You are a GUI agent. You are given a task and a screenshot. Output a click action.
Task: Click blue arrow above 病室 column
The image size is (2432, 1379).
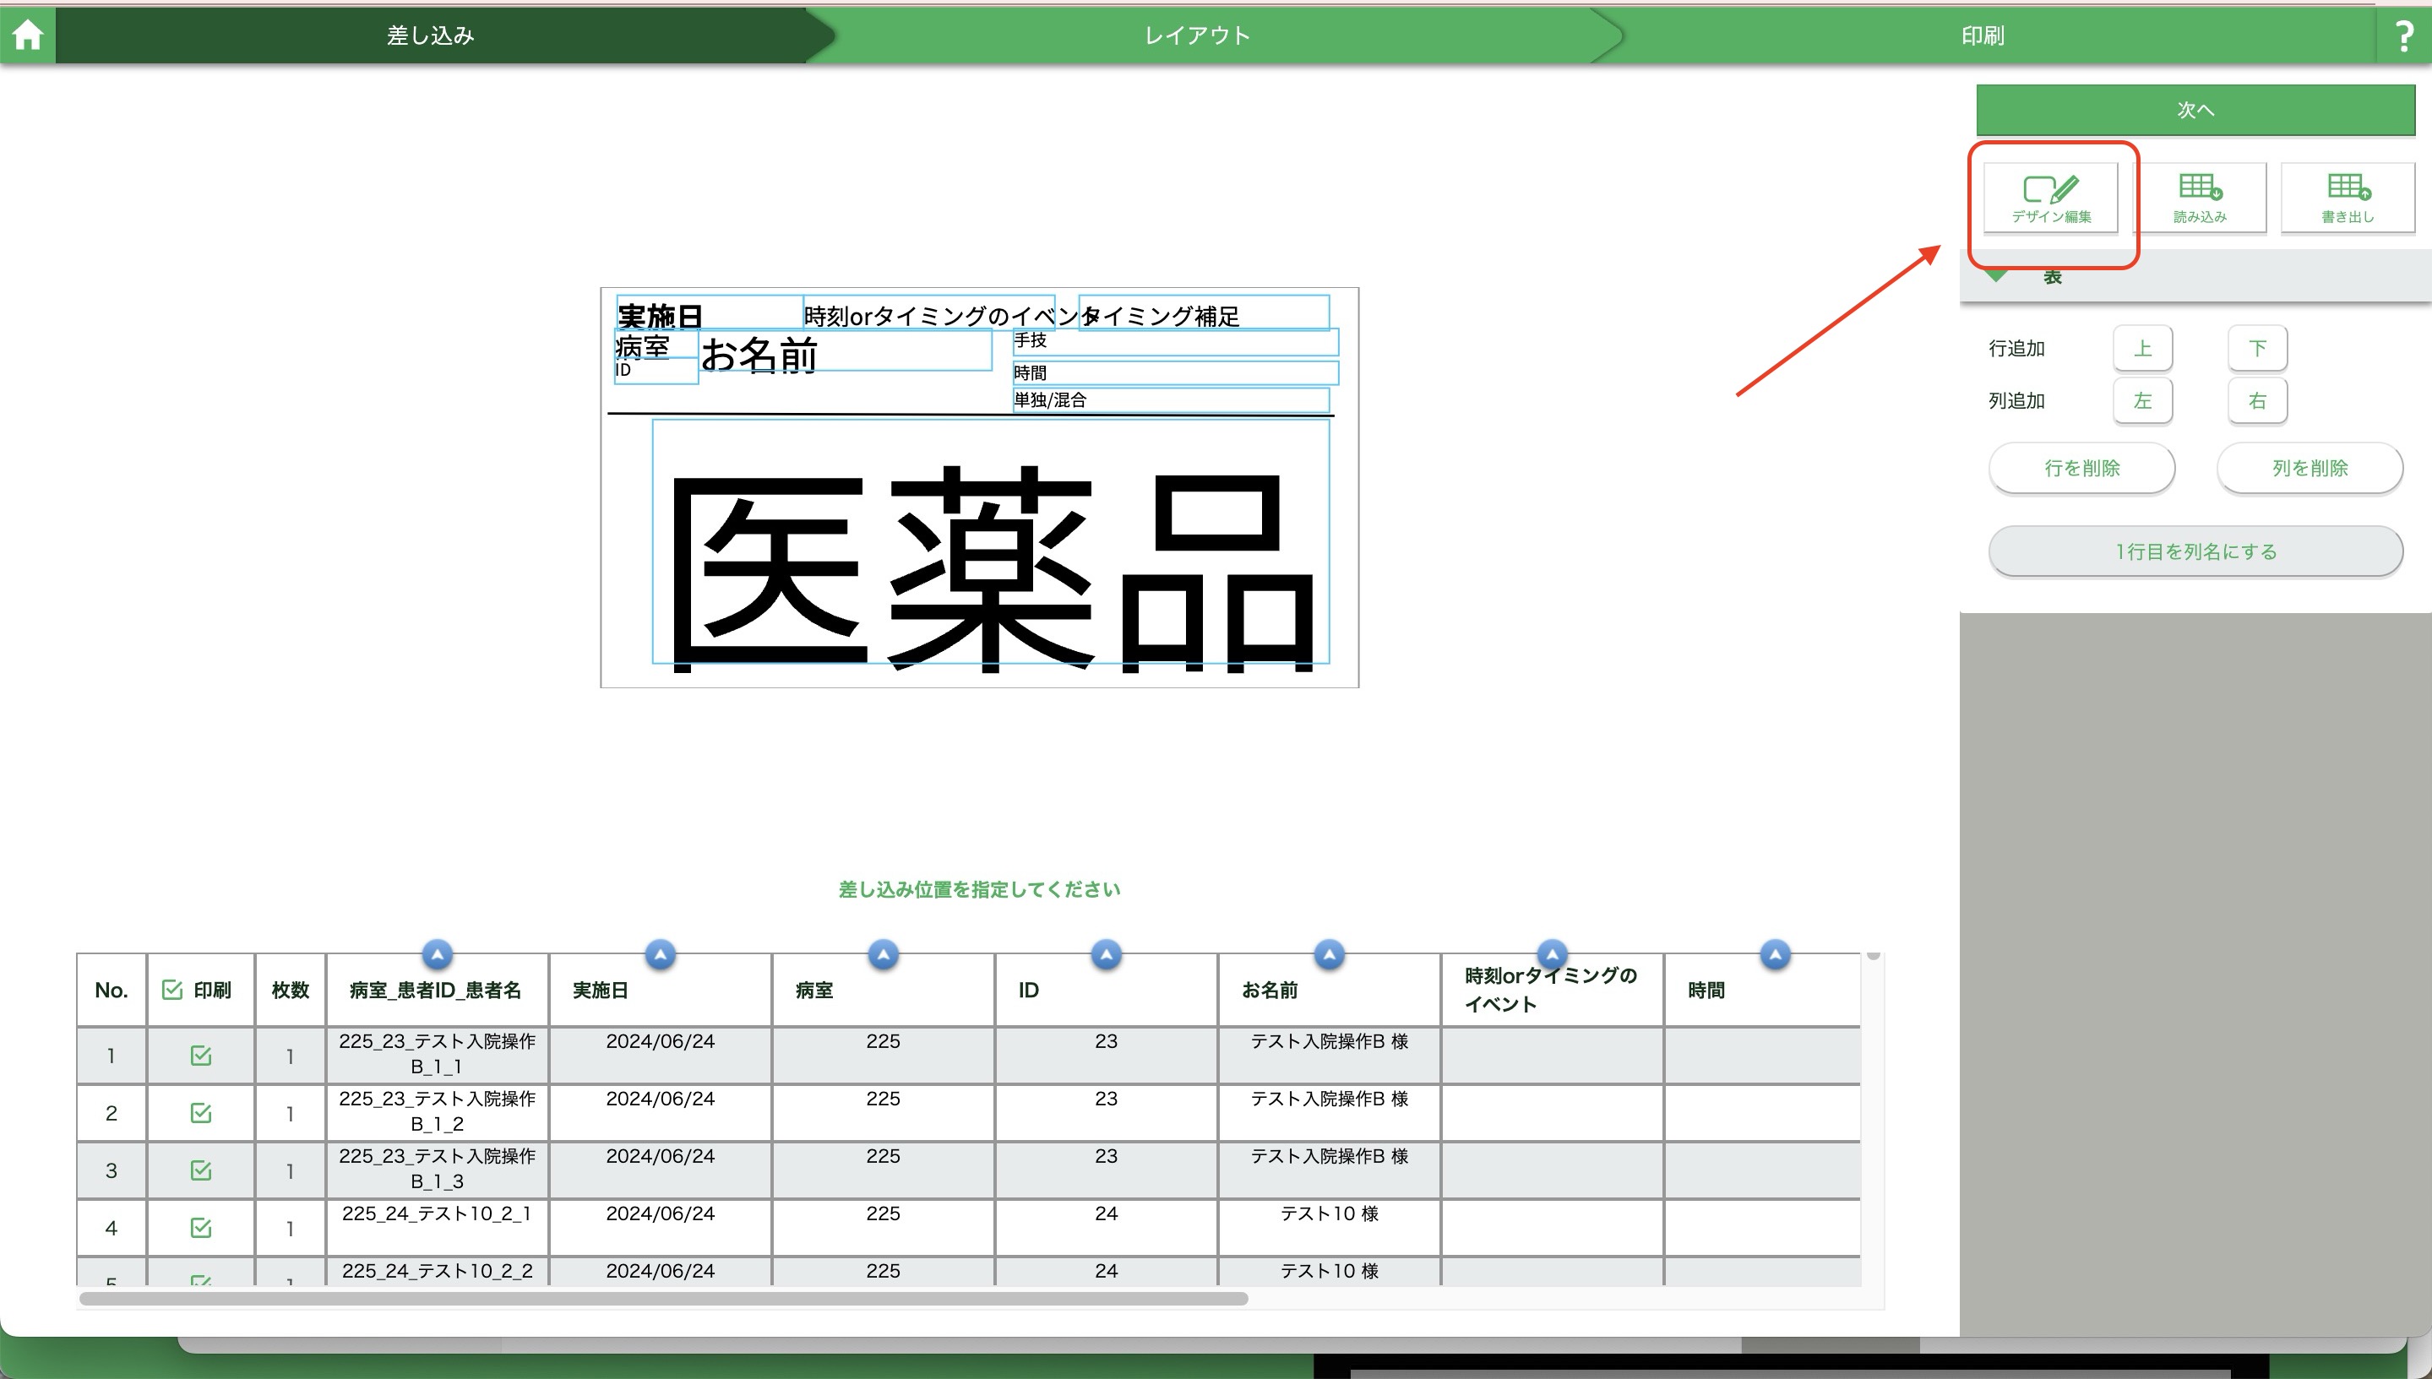[x=883, y=953]
